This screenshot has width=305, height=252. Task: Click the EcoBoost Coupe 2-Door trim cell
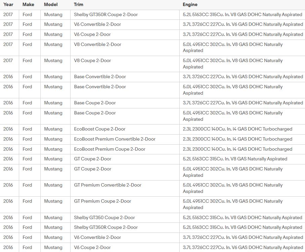pyautogui.click(x=100, y=129)
